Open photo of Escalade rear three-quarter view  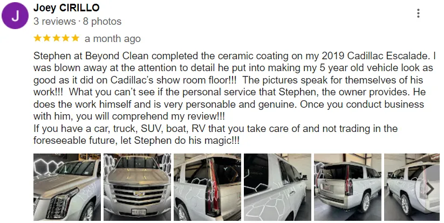pos(348,187)
